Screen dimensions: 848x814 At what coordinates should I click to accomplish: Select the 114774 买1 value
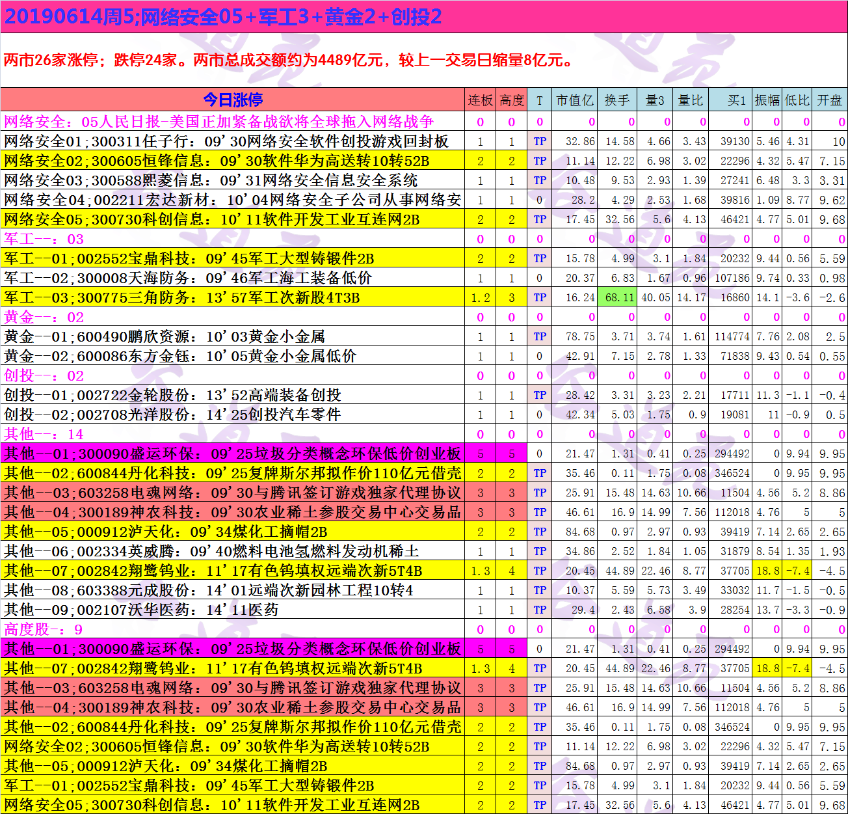coord(732,336)
